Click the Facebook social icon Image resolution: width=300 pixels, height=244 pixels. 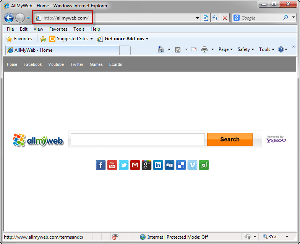[x=101, y=165]
